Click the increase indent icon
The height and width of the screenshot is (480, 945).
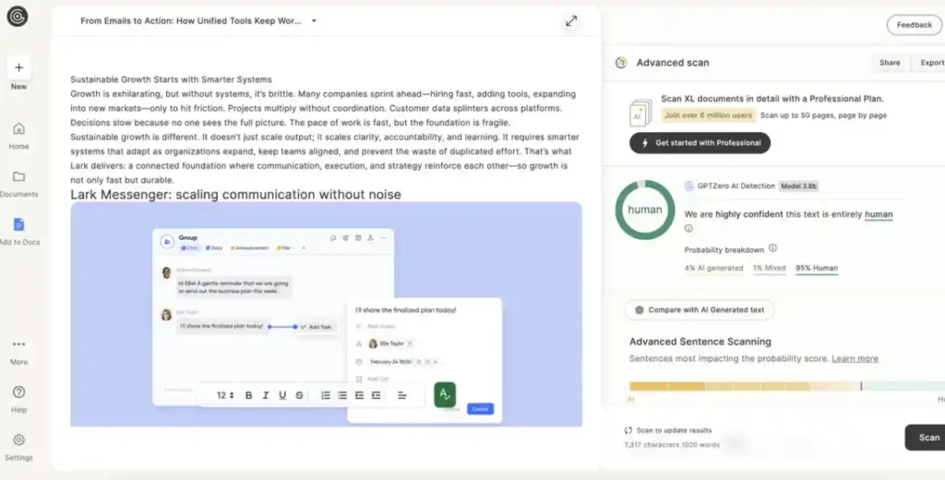[377, 396]
